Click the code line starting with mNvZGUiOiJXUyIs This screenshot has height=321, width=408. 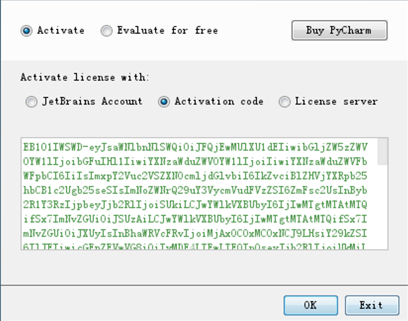[195, 233]
